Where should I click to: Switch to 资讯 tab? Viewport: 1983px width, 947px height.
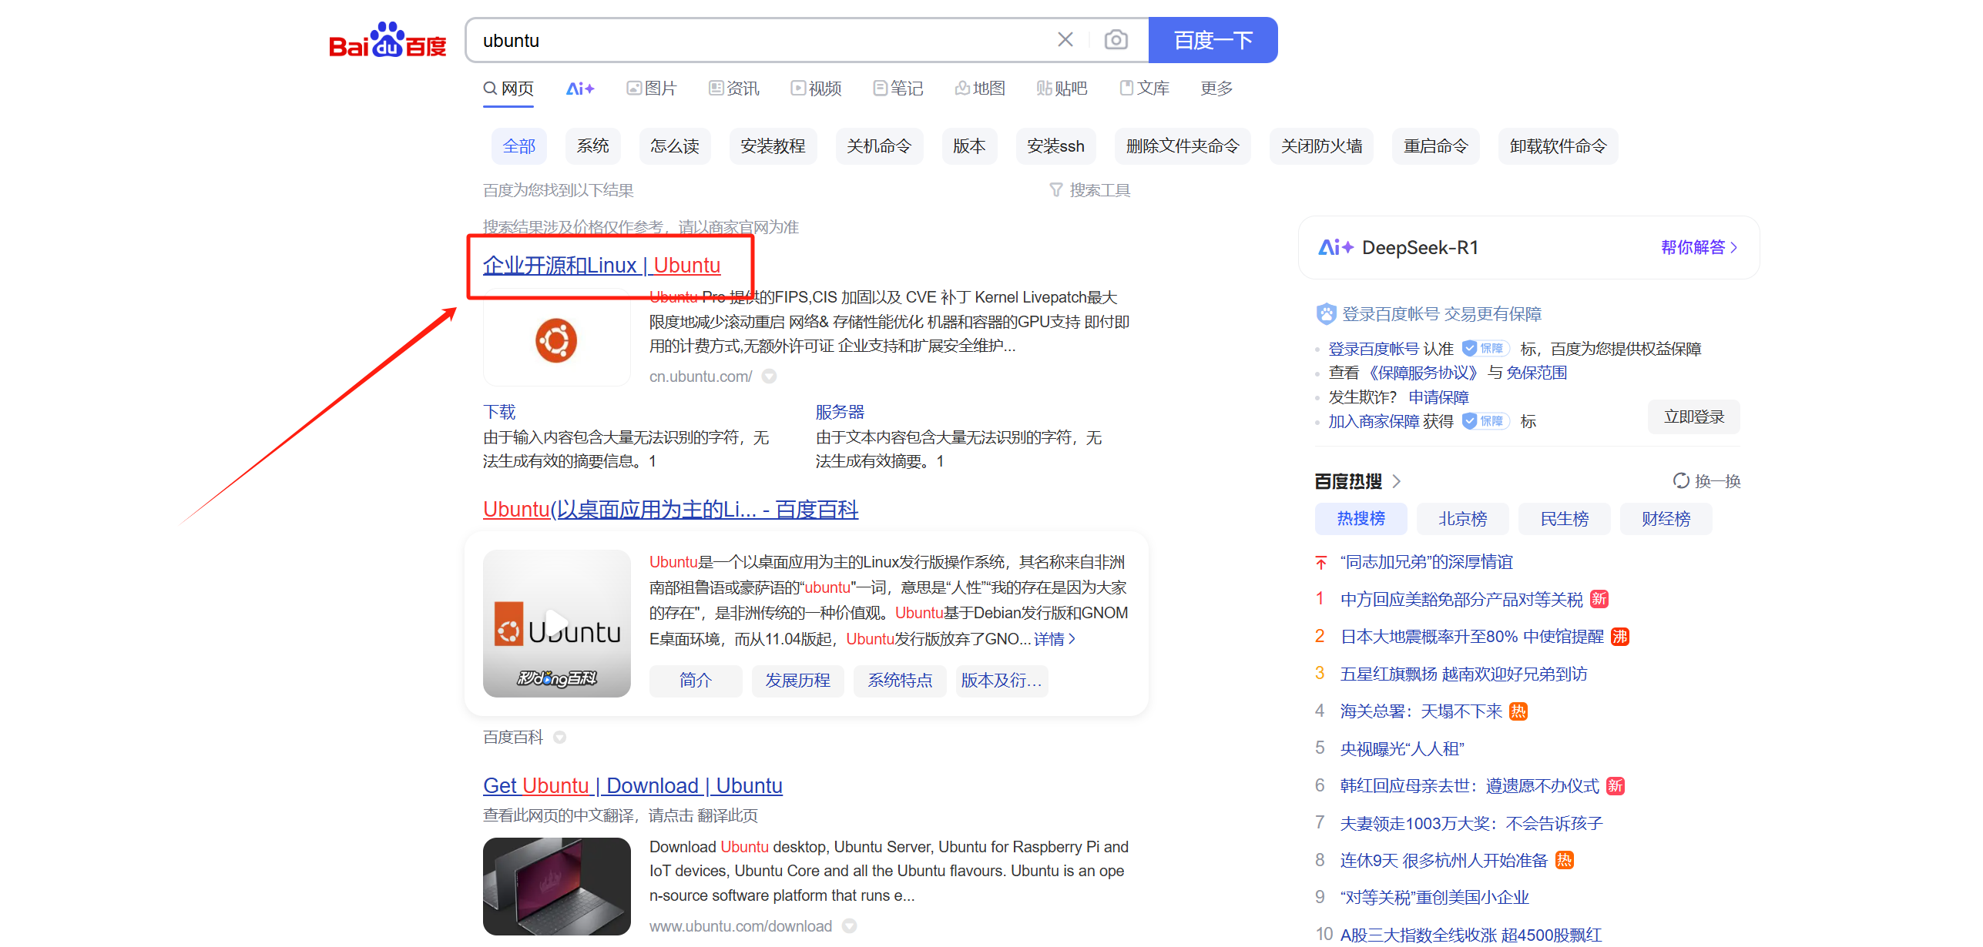click(x=734, y=89)
